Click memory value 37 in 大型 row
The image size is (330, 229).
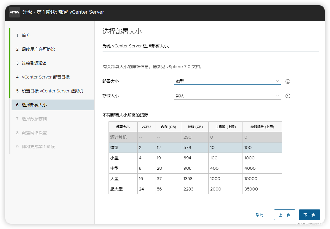(159, 179)
